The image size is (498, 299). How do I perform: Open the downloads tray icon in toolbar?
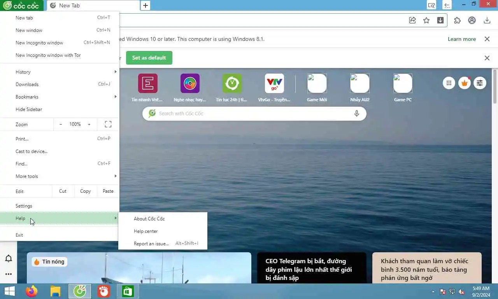pos(487,20)
